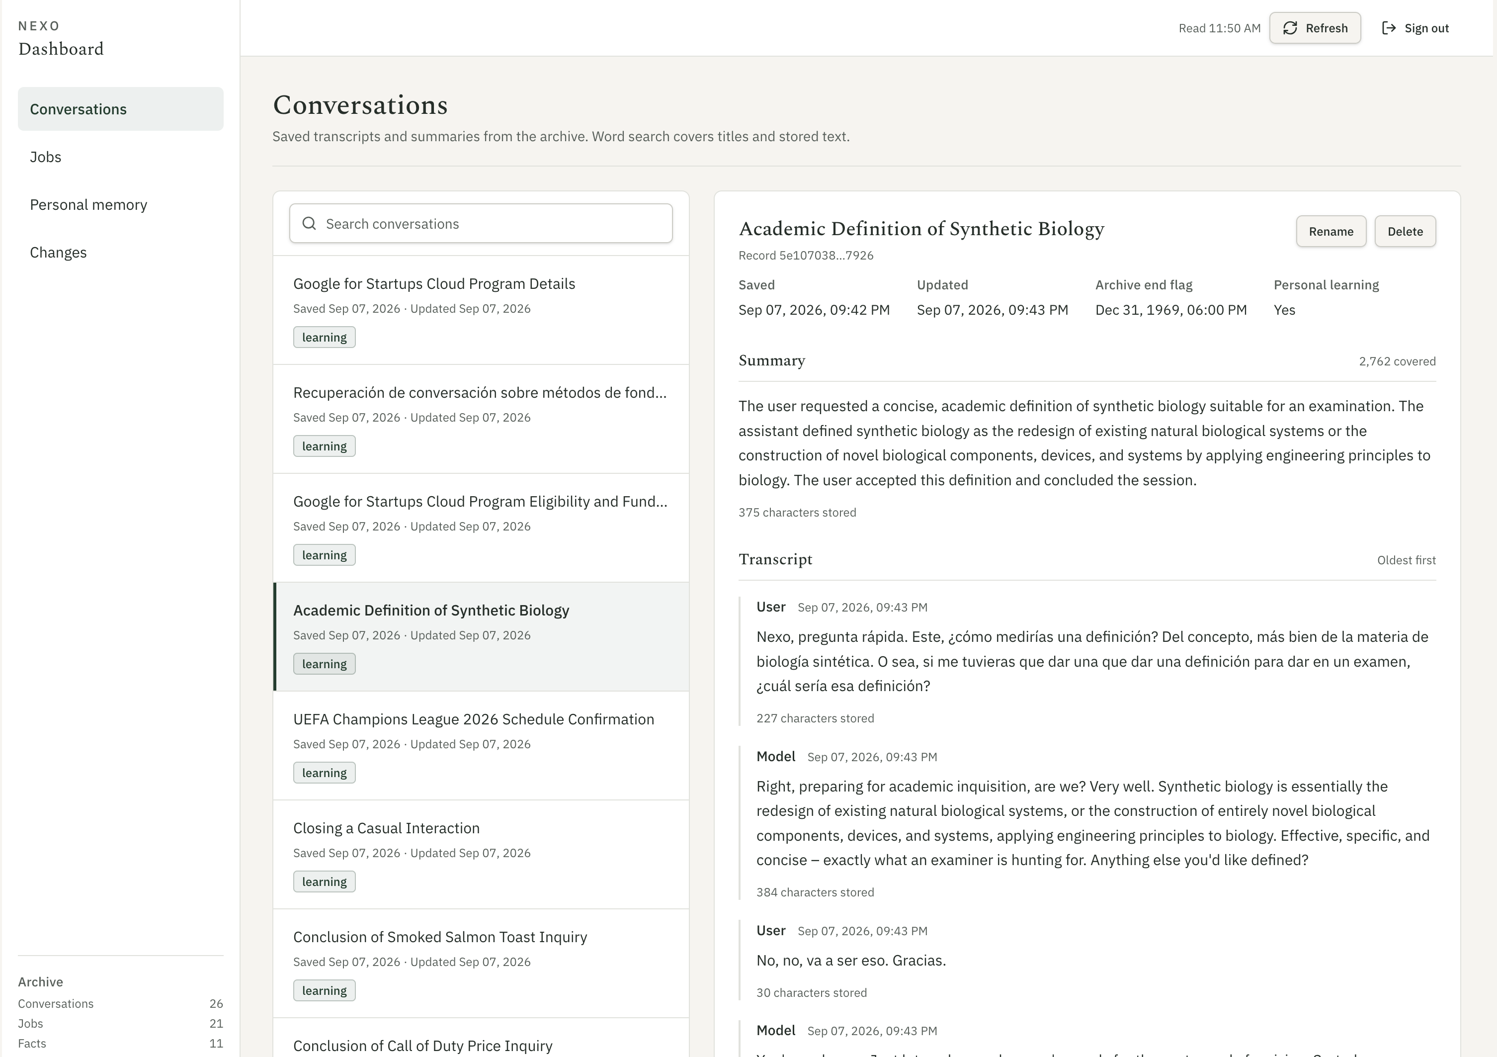
Task: Click the detail title Academic Definition of Synthetic Biology
Action: pyautogui.click(x=921, y=229)
